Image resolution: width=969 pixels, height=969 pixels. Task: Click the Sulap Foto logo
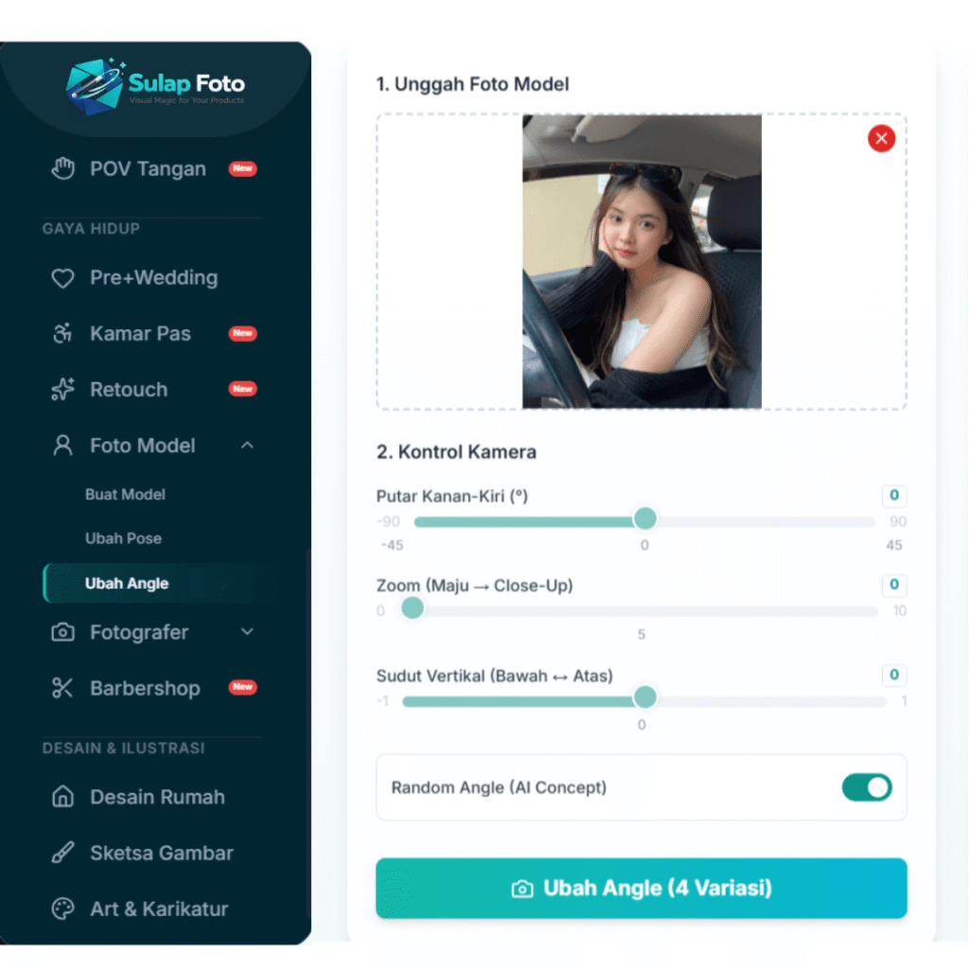click(155, 87)
